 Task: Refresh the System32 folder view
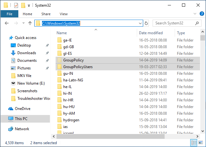tap(146, 23)
